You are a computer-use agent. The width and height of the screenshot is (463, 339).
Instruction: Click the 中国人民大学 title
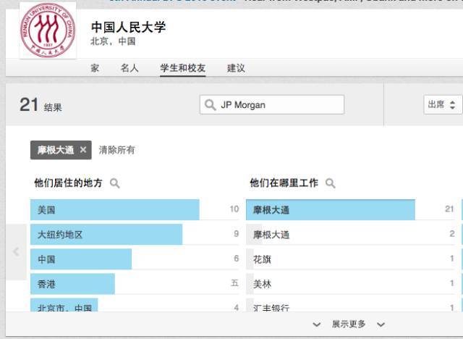point(129,28)
